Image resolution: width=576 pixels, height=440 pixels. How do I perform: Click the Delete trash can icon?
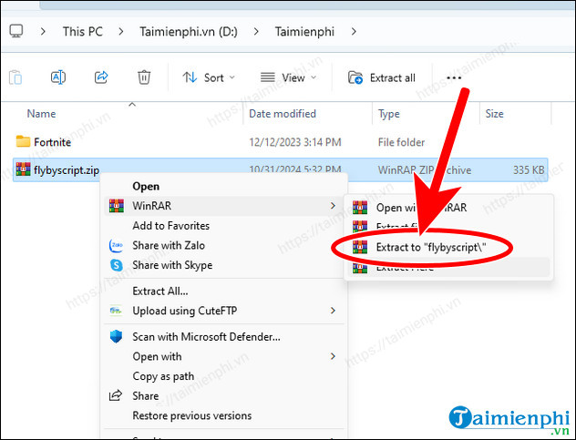[x=144, y=77]
